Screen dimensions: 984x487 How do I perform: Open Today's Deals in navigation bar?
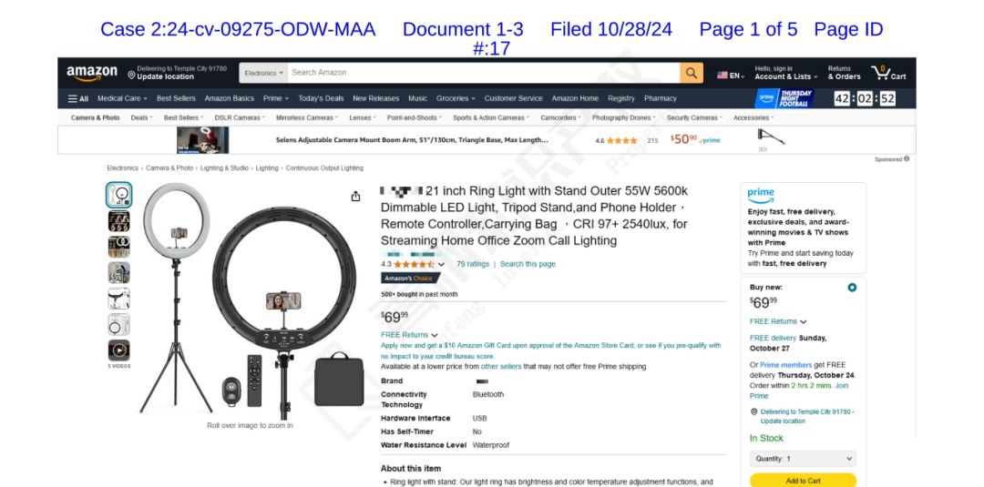tap(321, 98)
